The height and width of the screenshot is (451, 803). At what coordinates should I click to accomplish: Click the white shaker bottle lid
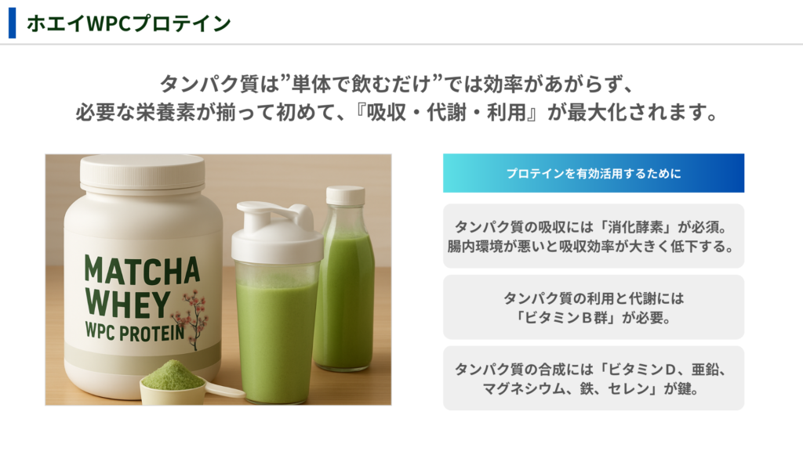click(277, 233)
